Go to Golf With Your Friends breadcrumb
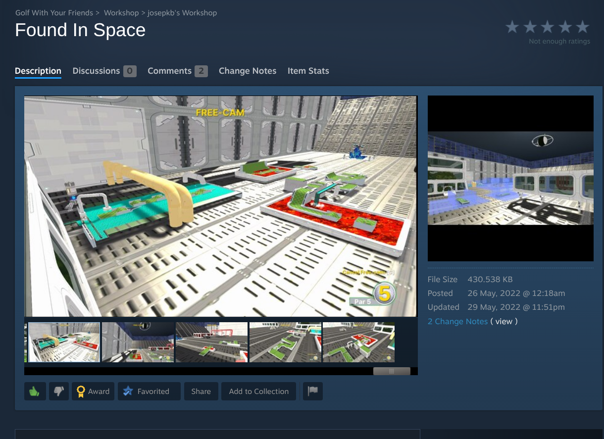This screenshot has width=604, height=439. click(x=54, y=12)
